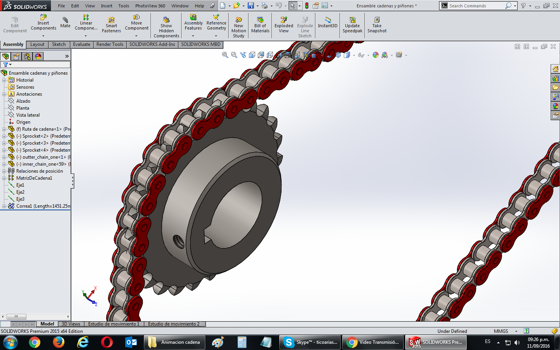Open the ConfigurationManager tab icon
Screen dimensions: 560x350
(27, 56)
